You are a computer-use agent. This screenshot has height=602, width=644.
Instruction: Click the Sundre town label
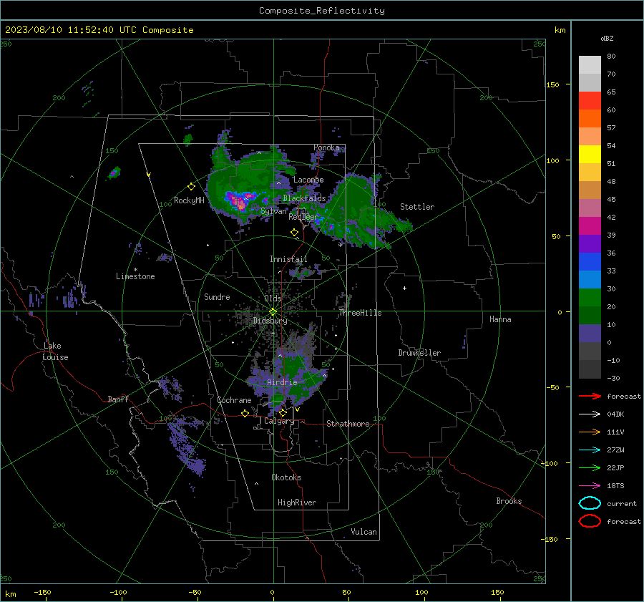(217, 297)
